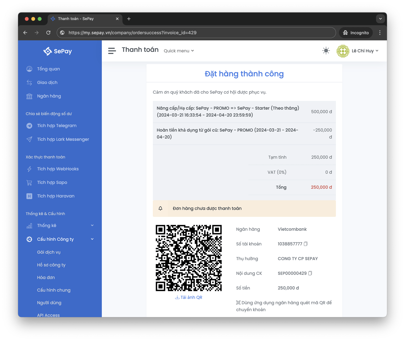
Task: Toggle the hamburger sidebar menu
Action: [x=112, y=51]
